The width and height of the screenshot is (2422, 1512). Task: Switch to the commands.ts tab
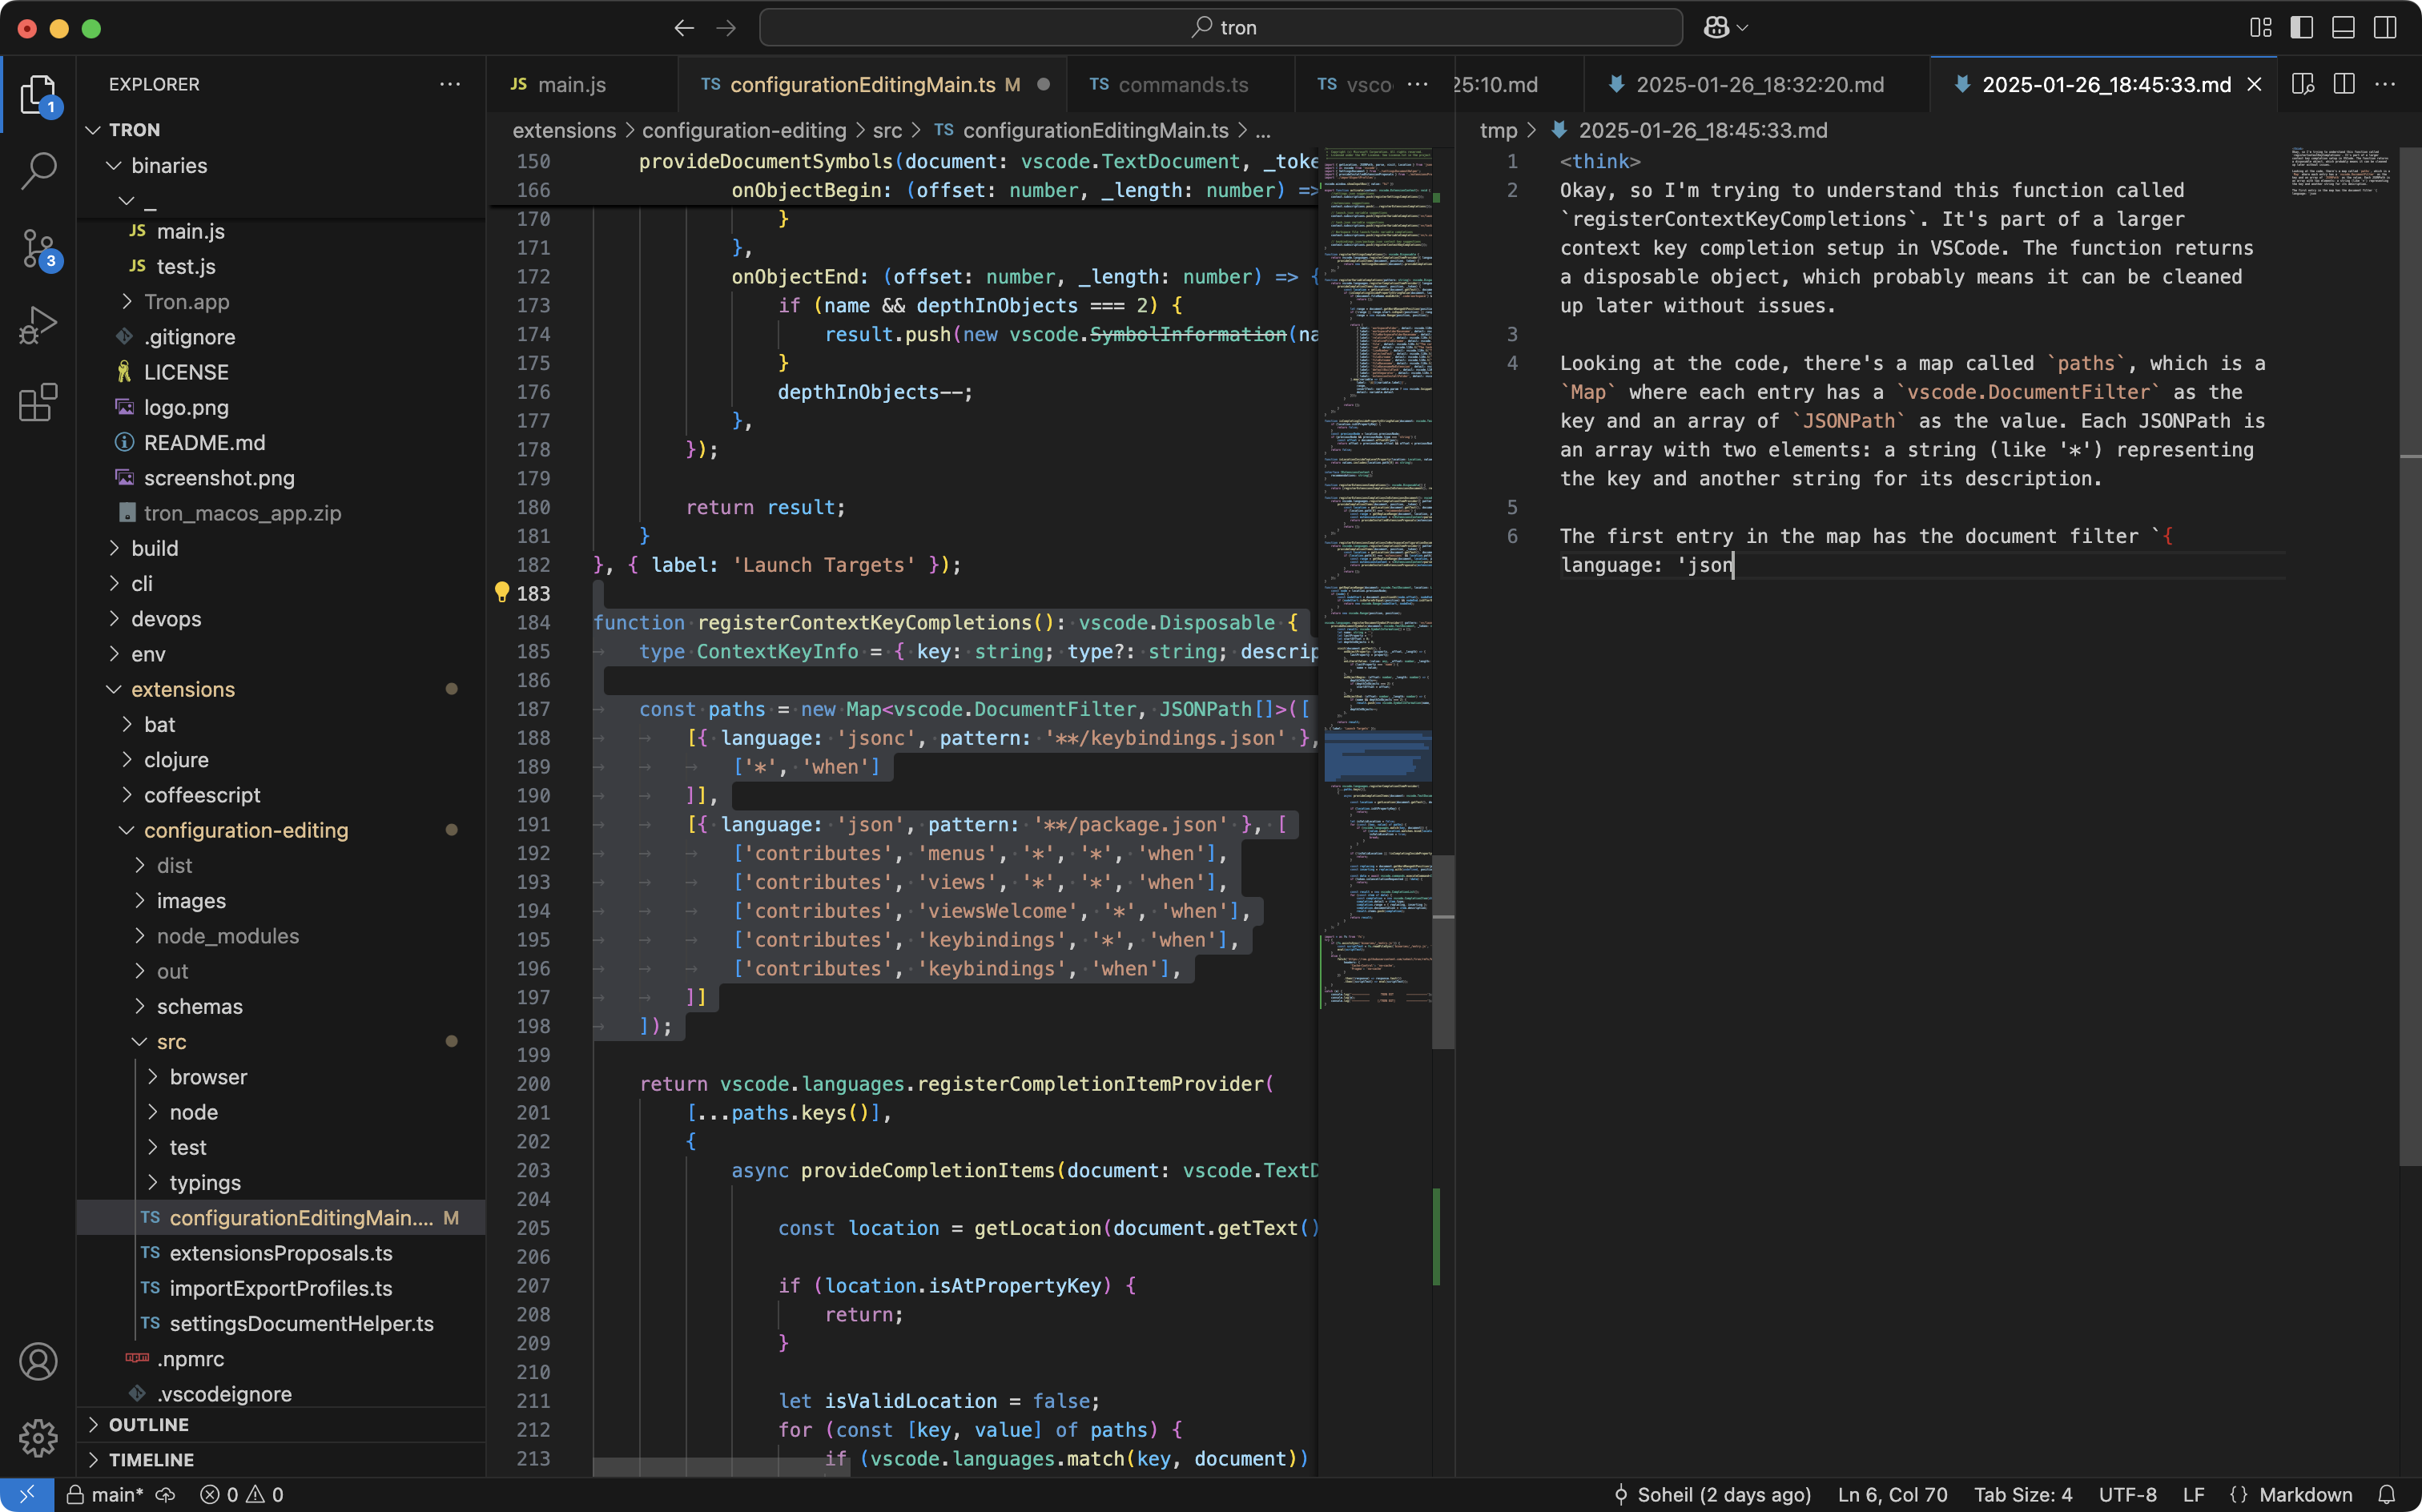point(1182,84)
